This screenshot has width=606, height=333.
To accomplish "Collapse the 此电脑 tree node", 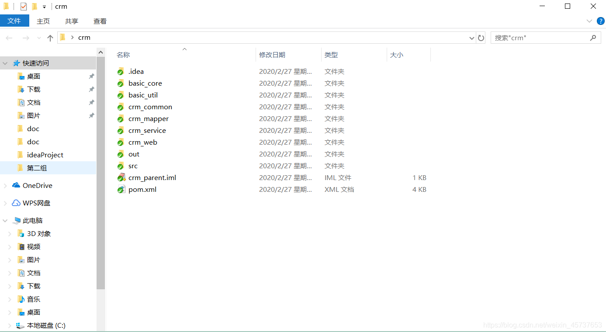I will pyautogui.click(x=5, y=221).
